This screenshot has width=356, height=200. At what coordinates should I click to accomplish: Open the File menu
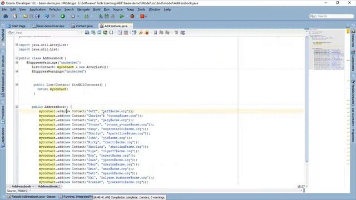tap(4, 9)
